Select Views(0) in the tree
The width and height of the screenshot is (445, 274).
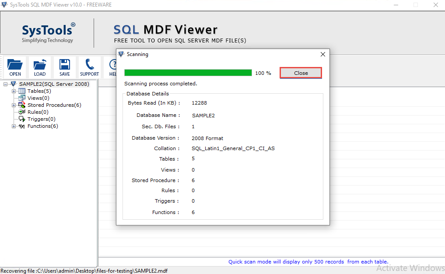39,98
